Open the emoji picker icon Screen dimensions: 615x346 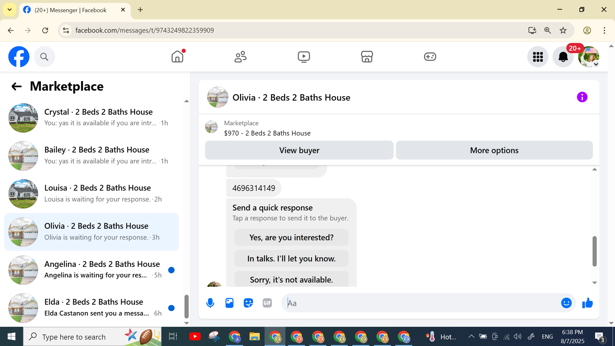coord(566,303)
